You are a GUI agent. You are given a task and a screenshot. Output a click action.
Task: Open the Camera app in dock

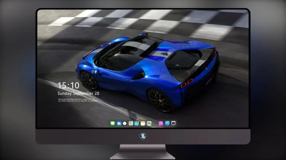(174, 123)
